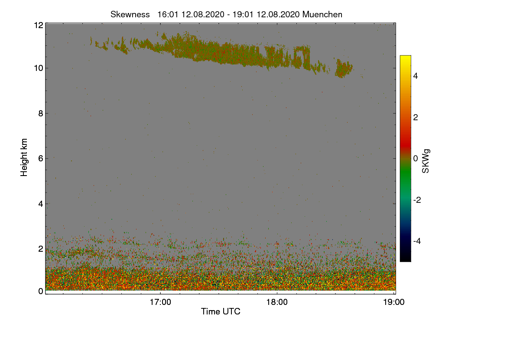Click the plot title starting with Skewness
520x346 pixels.
(x=226, y=14)
